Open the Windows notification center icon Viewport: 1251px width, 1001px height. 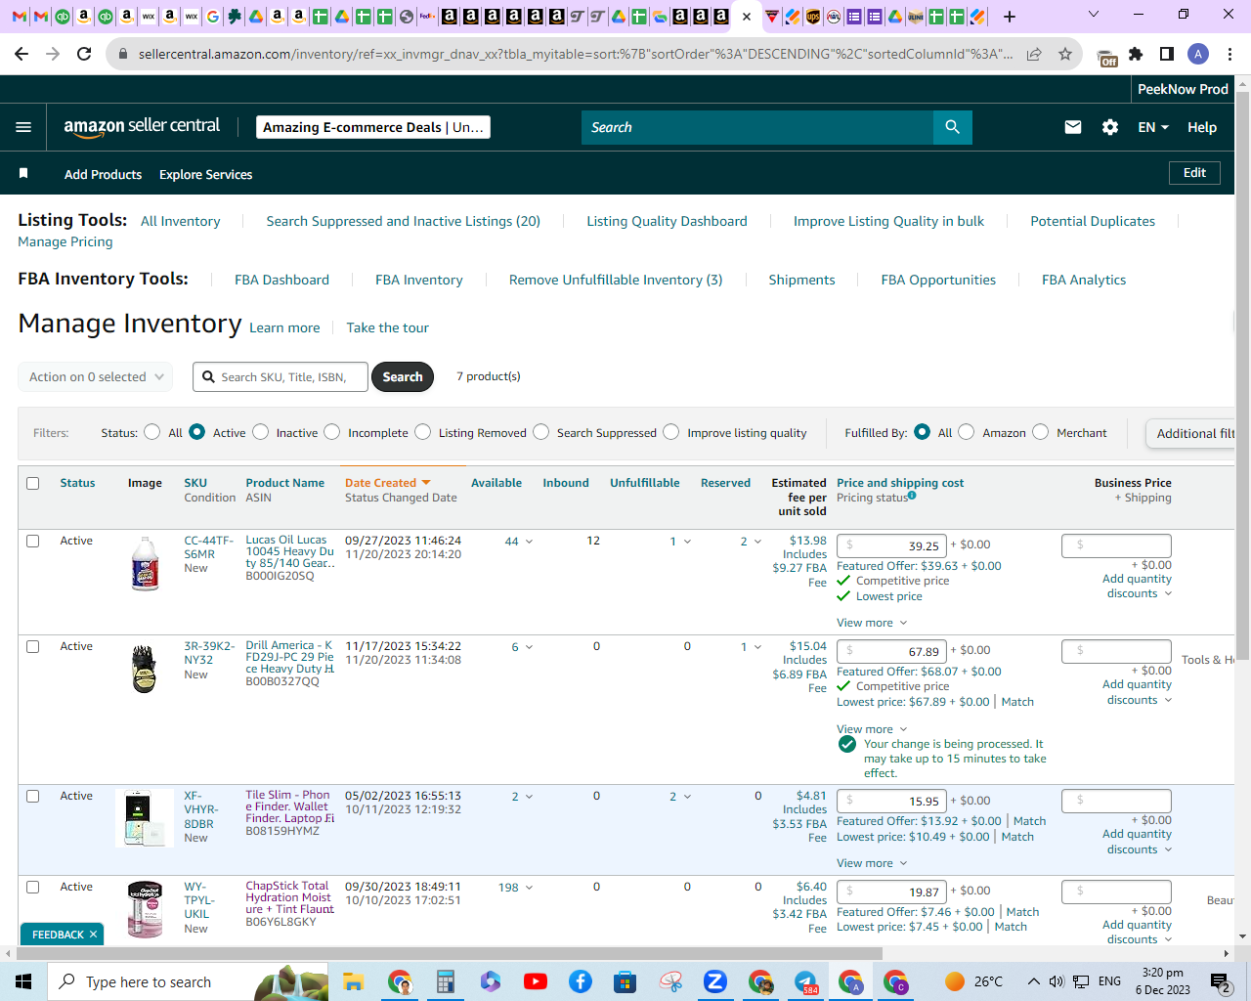coord(1220,981)
